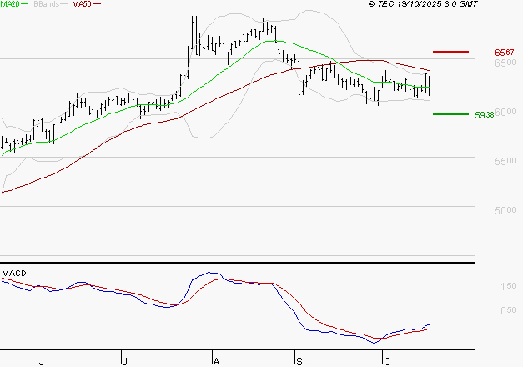Click the green support line marker
This screenshot has width=523, height=367.
point(450,114)
